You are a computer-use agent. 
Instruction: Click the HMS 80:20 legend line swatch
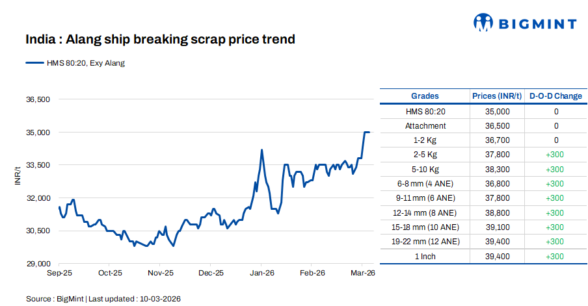[34, 63]
